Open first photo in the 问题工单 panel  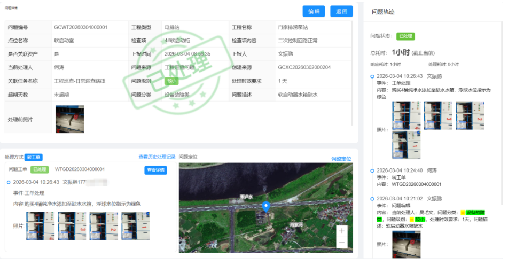40,225
